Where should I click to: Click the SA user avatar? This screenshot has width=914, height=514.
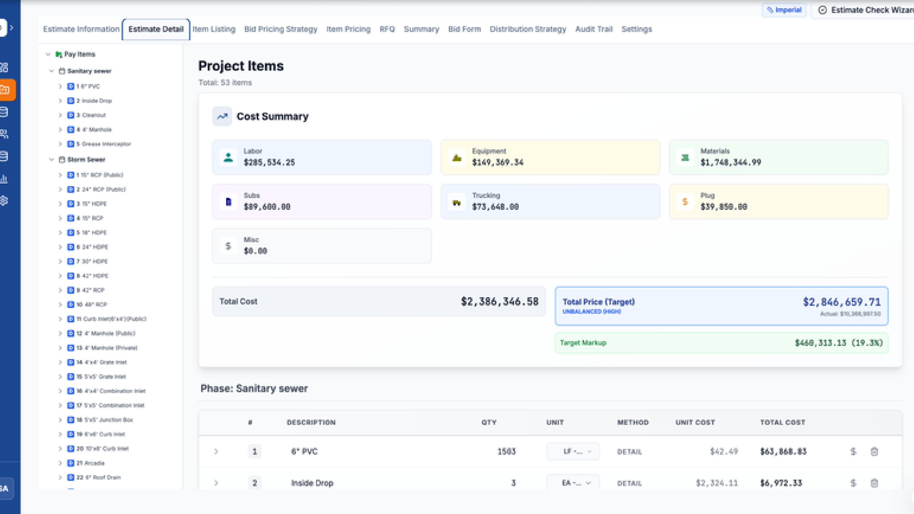tap(5, 488)
